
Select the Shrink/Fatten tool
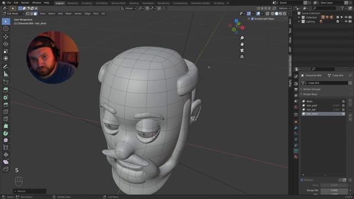tap(6, 155)
